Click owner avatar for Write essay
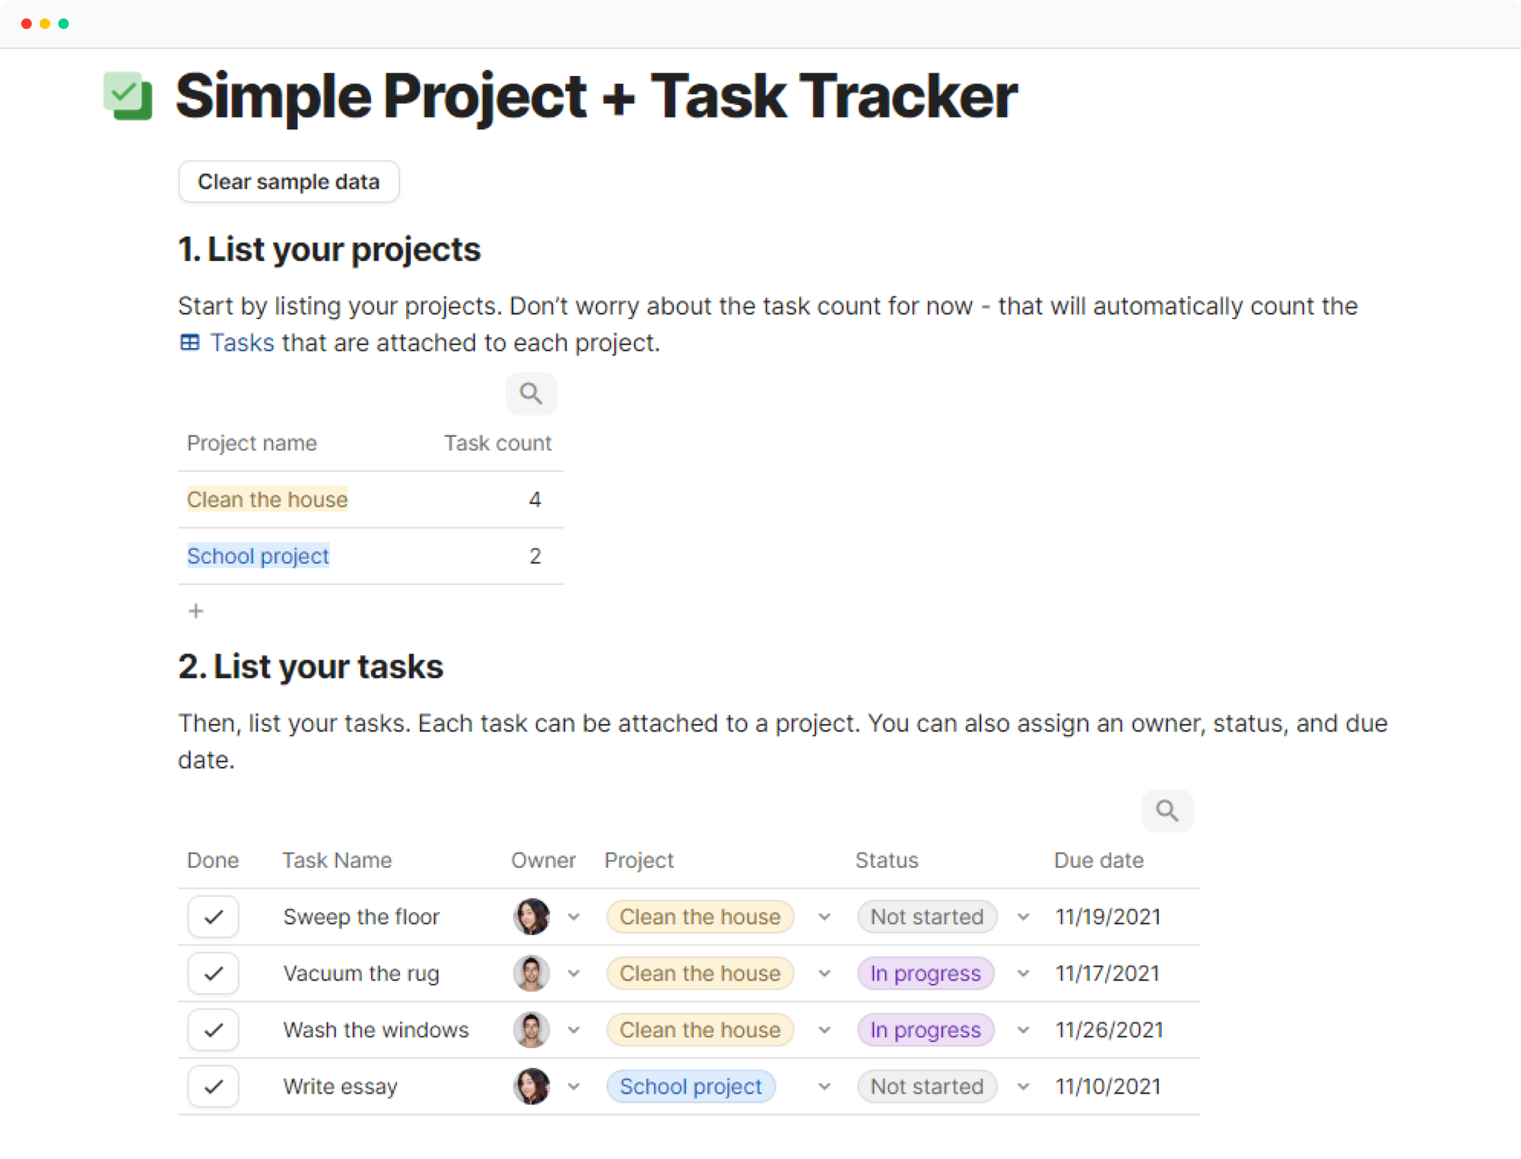The height and width of the screenshot is (1159, 1521). click(532, 1086)
